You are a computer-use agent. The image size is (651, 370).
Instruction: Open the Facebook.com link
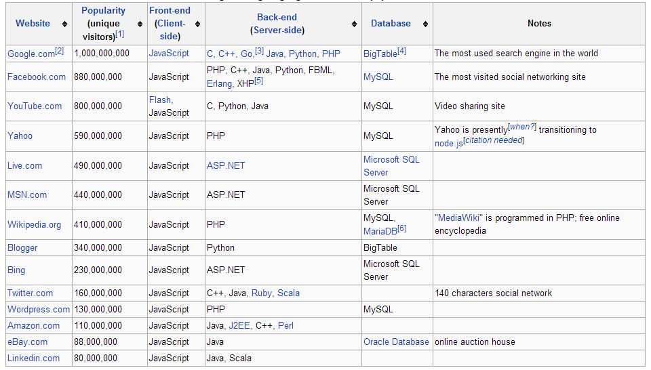pyautogui.click(x=37, y=77)
